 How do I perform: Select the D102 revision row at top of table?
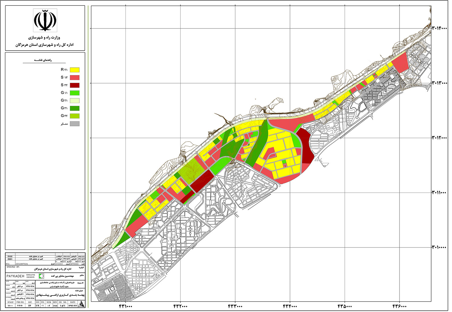10,256
